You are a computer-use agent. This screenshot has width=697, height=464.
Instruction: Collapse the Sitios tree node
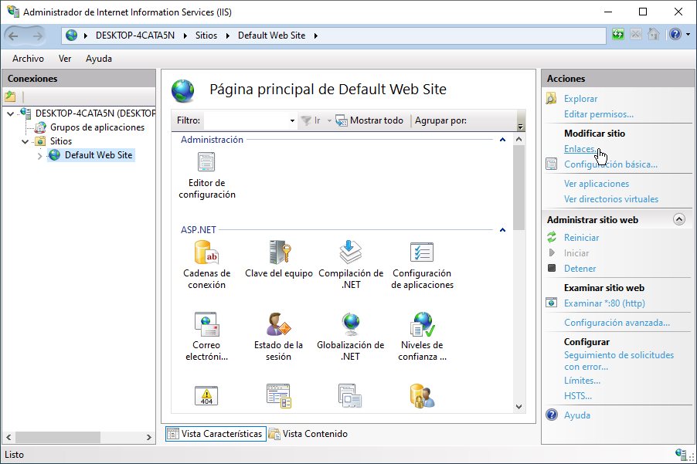click(x=25, y=141)
